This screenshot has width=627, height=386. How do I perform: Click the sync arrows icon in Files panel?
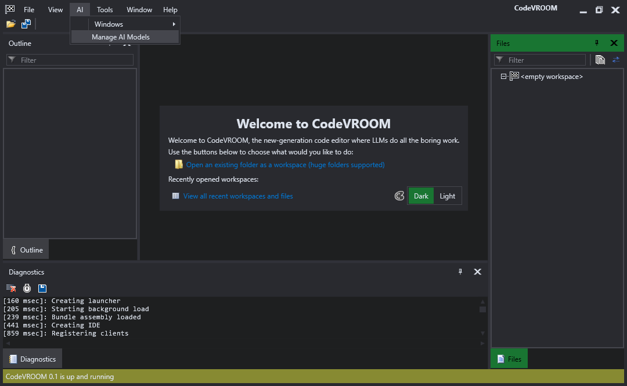[616, 60]
